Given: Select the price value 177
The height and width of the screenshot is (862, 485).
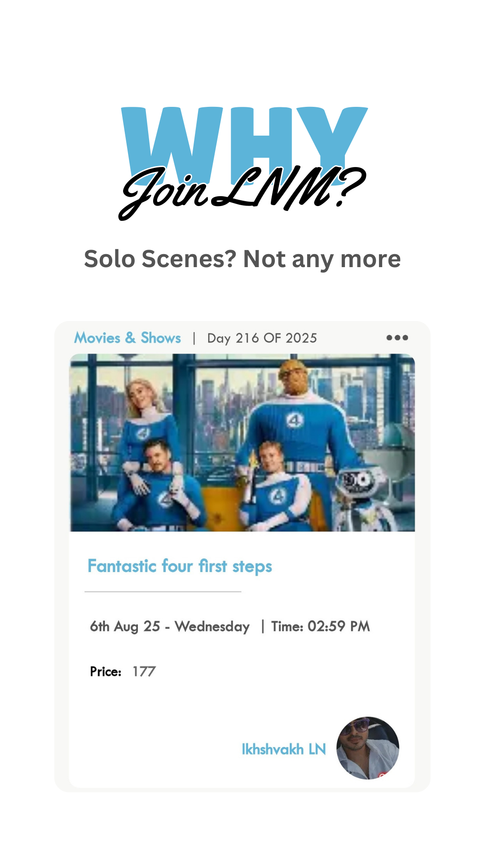Looking at the screenshot, I should click(x=144, y=672).
